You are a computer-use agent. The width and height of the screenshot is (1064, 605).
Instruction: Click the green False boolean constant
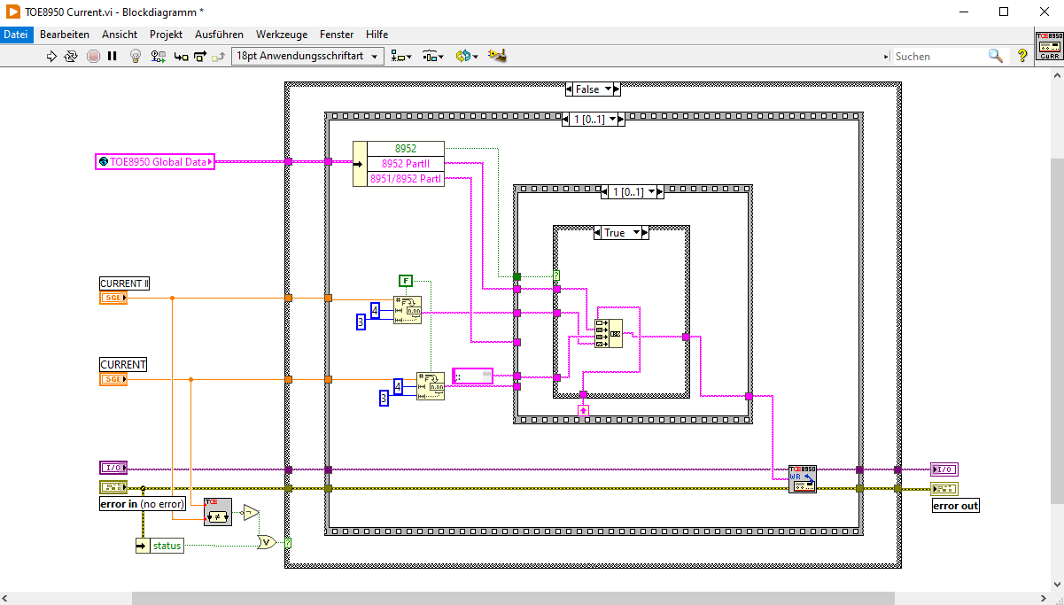pos(406,281)
